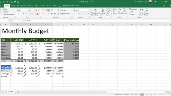171x96 pixels.
Task: Open the Clear eraser dropdown
Action: [132, 14]
